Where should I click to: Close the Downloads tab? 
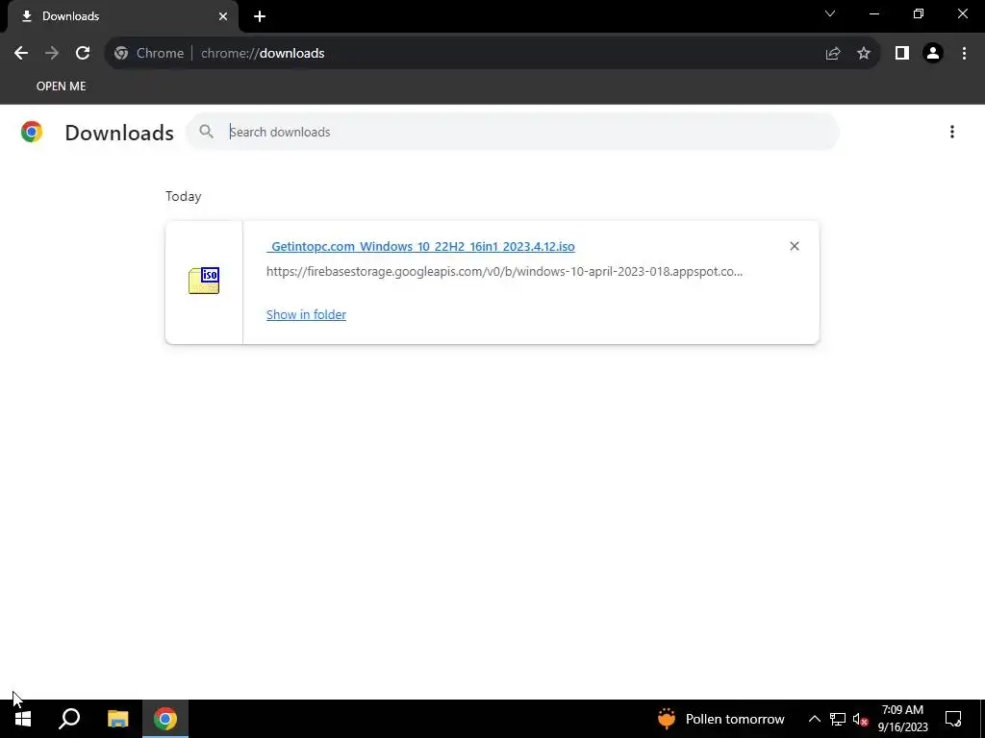click(x=223, y=16)
